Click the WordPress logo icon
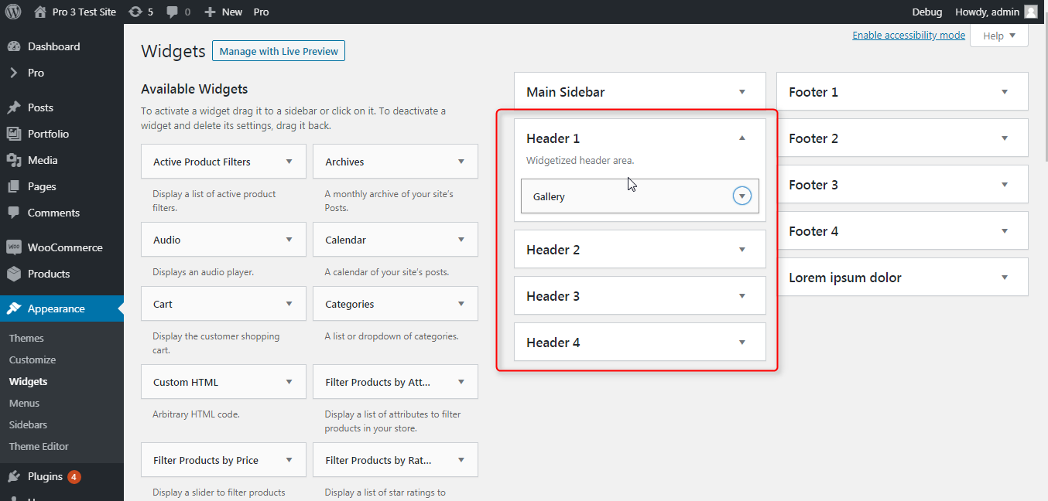The image size is (1048, 501). coord(14,12)
